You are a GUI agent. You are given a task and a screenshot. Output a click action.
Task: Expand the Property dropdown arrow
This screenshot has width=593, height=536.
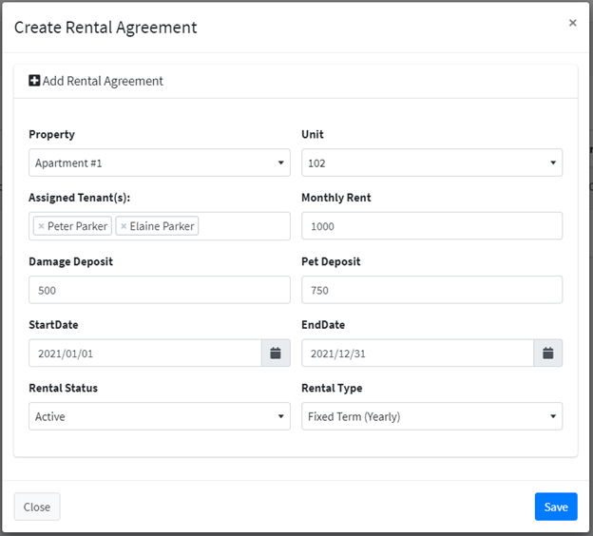pyautogui.click(x=280, y=163)
